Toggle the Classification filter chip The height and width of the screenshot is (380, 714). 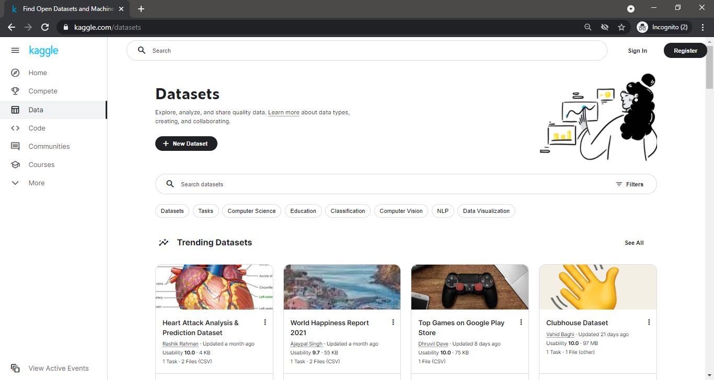point(348,211)
